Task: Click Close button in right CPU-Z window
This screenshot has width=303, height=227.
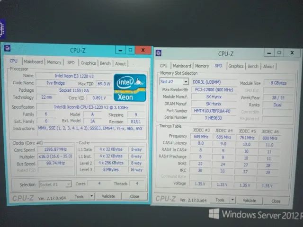Action: point(276,201)
